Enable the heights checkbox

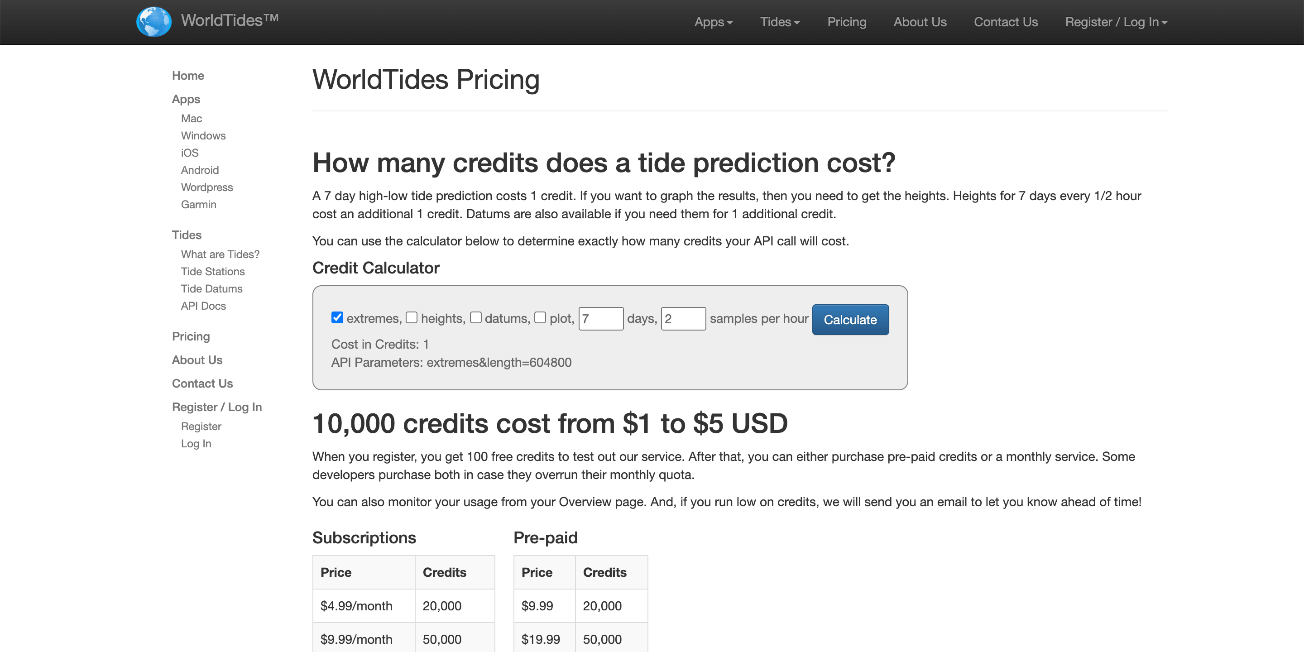click(412, 317)
